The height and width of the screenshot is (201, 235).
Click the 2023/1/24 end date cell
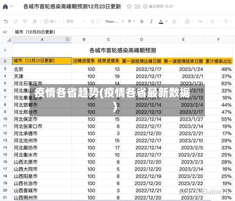click(x=183, y=69)
